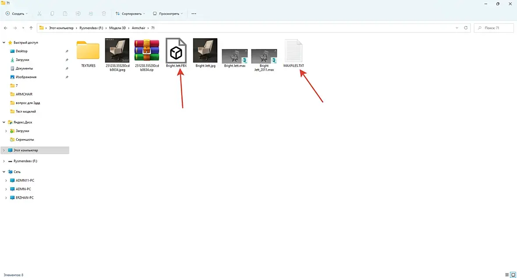Viewport: 517px width, 278px height.
Task: Select the MAXFILES.TXT file
Action: [294, 53]
